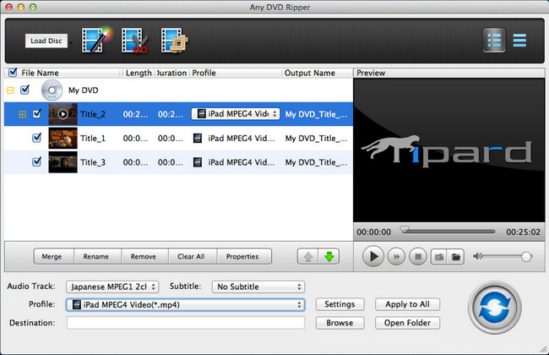Open the main Profile dropdown
The image size is (549, 355).
pyautogui.click(x=186, y=304)
